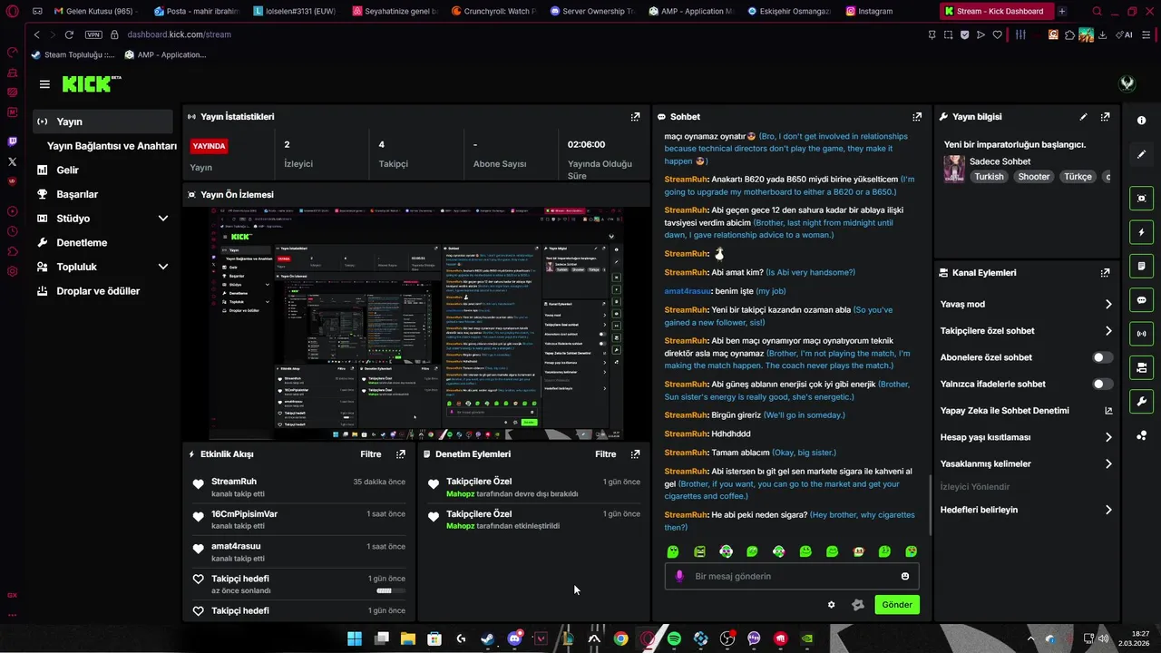
Task: Open Hesap yaşı kısıtlaması options
Action: click(x=1026, y=437)
